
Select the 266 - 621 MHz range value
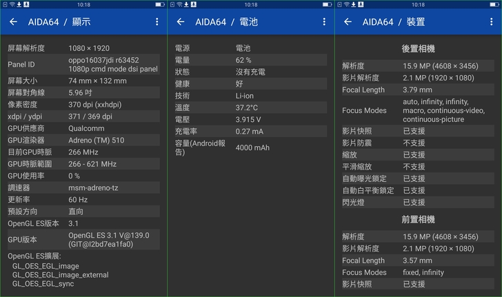[92, 164]
